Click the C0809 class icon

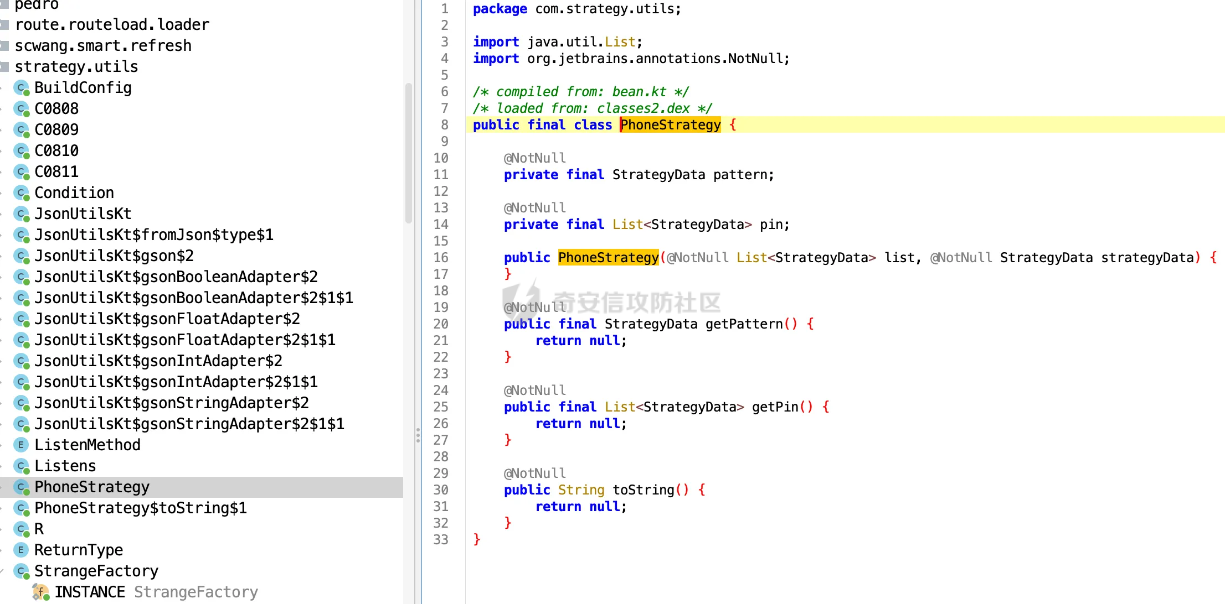[22, 130]
